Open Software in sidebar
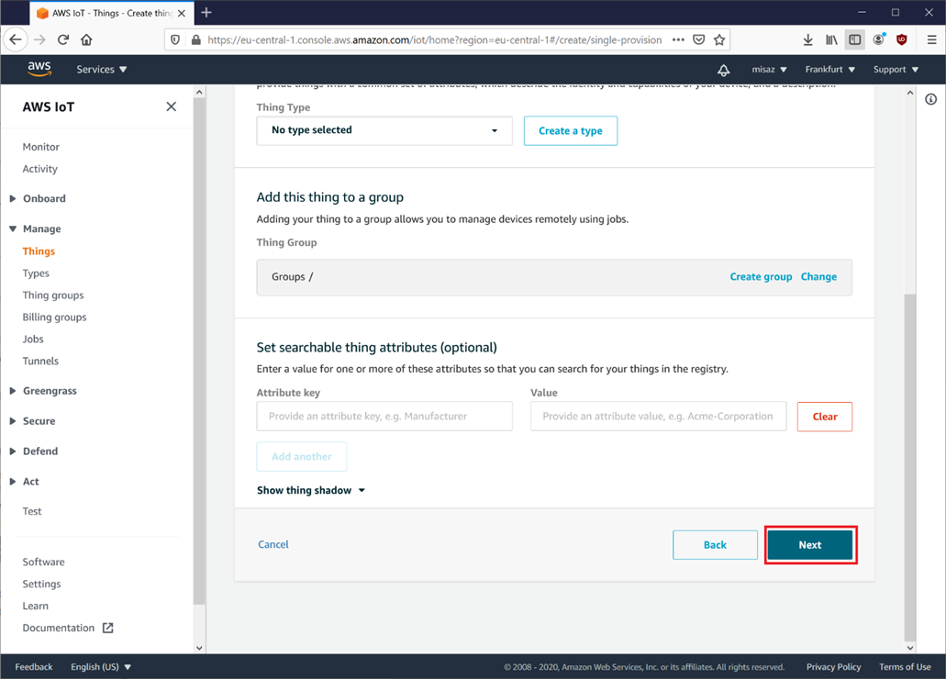Image resolution: width=946 pixels, height=679 pixels. (43, 562)
